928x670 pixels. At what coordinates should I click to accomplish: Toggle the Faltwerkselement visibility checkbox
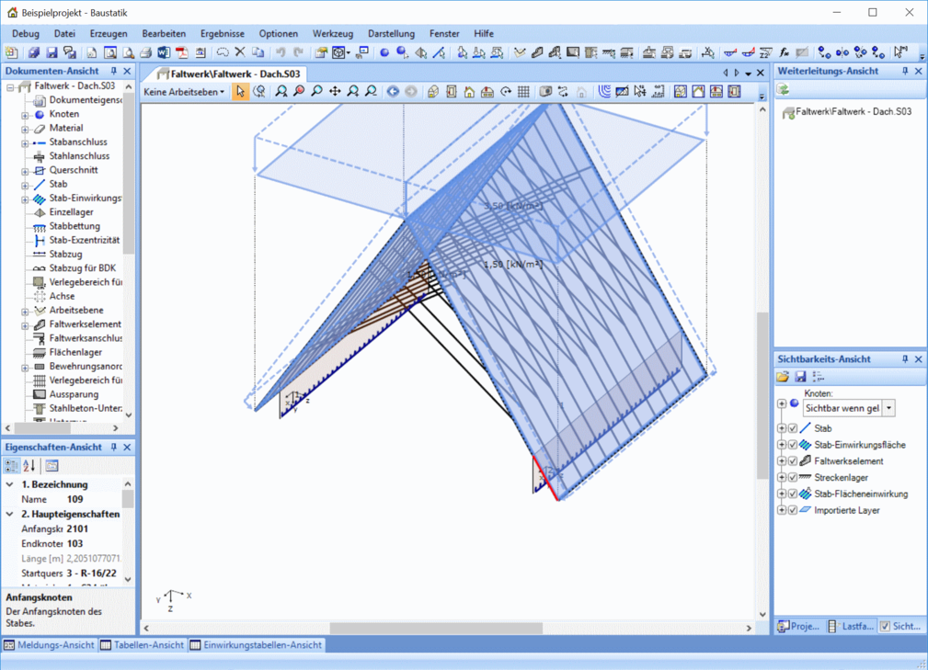click(793, 461)
